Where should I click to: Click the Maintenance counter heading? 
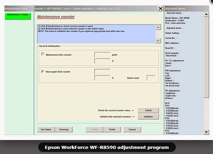[x=56, y=17]
